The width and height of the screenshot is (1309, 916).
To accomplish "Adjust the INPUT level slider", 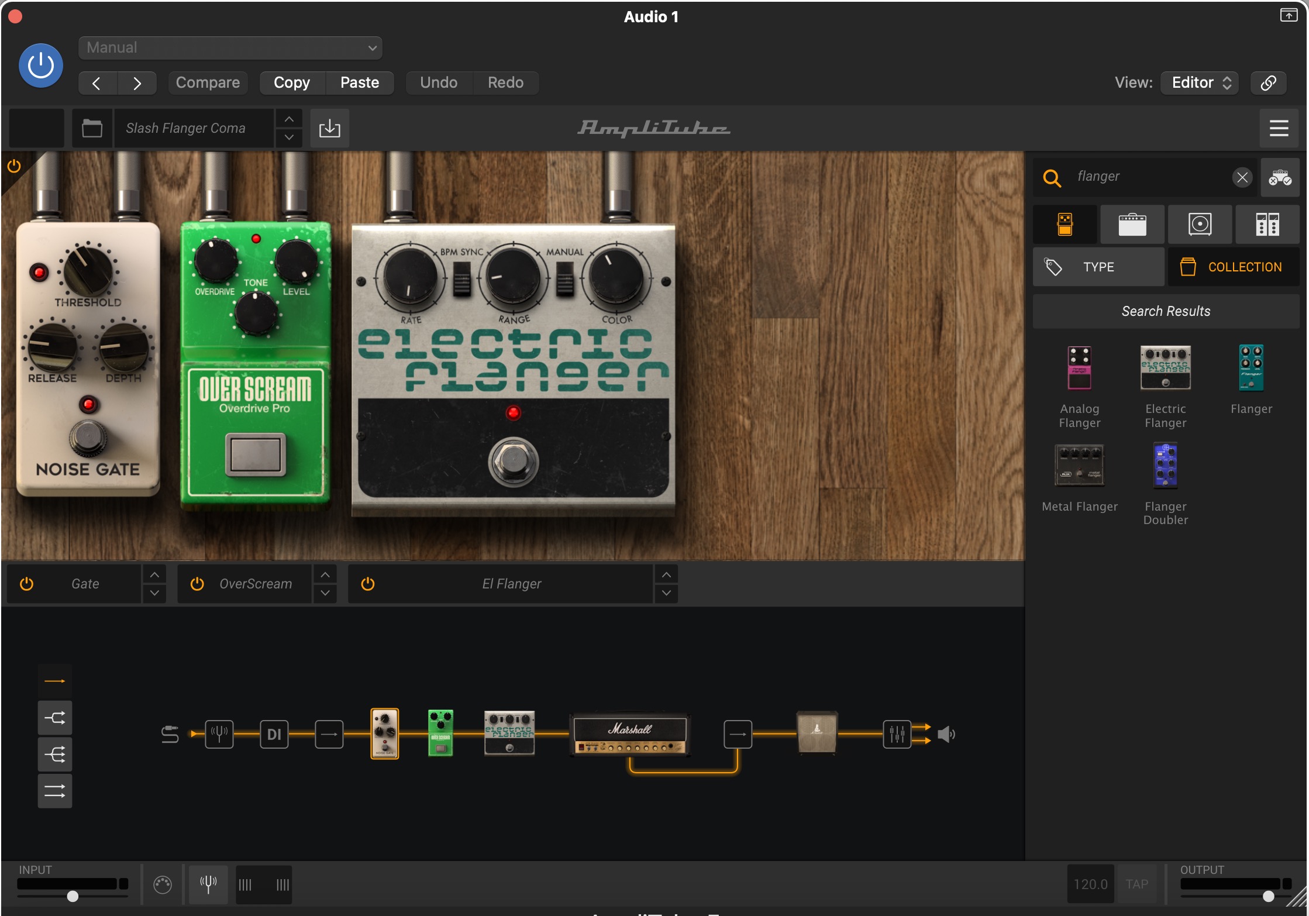I will tap(73, 896).
